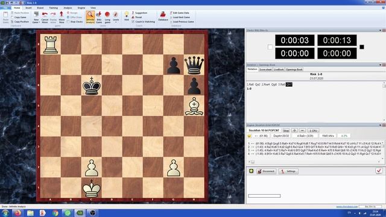Click the green chat status icon
Image resolution: width=386 pixels, height=217 pixels.
click(251, 171)
